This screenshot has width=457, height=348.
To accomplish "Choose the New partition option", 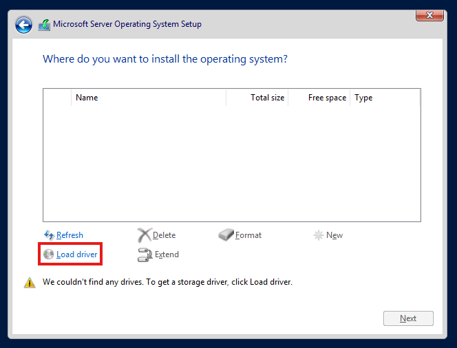I will click(334, 235).
